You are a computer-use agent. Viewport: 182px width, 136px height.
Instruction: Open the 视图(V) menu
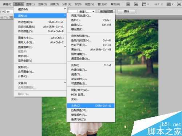[90, 4]
